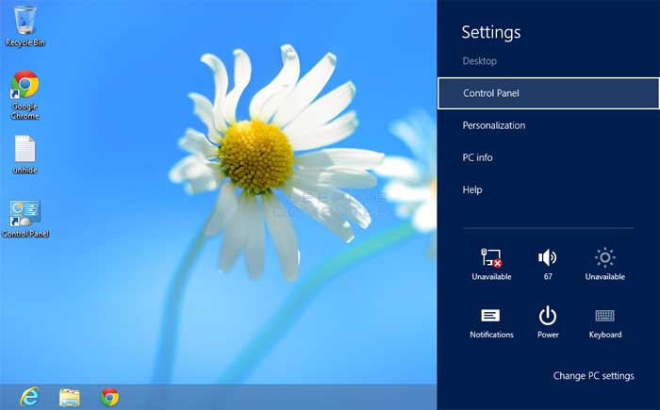The image size is (660, 410).
Task: Select the unhide text file icon
Action: [25, 155]
